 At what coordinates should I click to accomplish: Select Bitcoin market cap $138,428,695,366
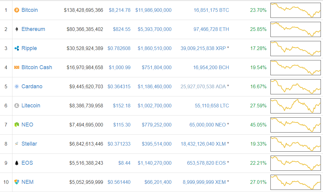point(84,10)
